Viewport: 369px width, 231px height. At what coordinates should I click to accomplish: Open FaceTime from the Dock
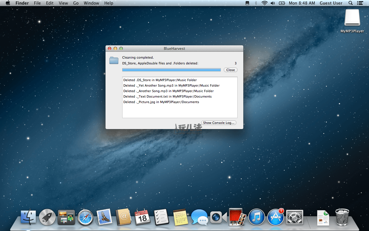(x=219, y=217)
